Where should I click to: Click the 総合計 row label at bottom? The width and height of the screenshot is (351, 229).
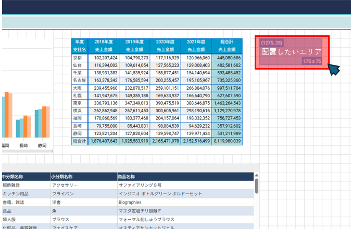(79, 141)
